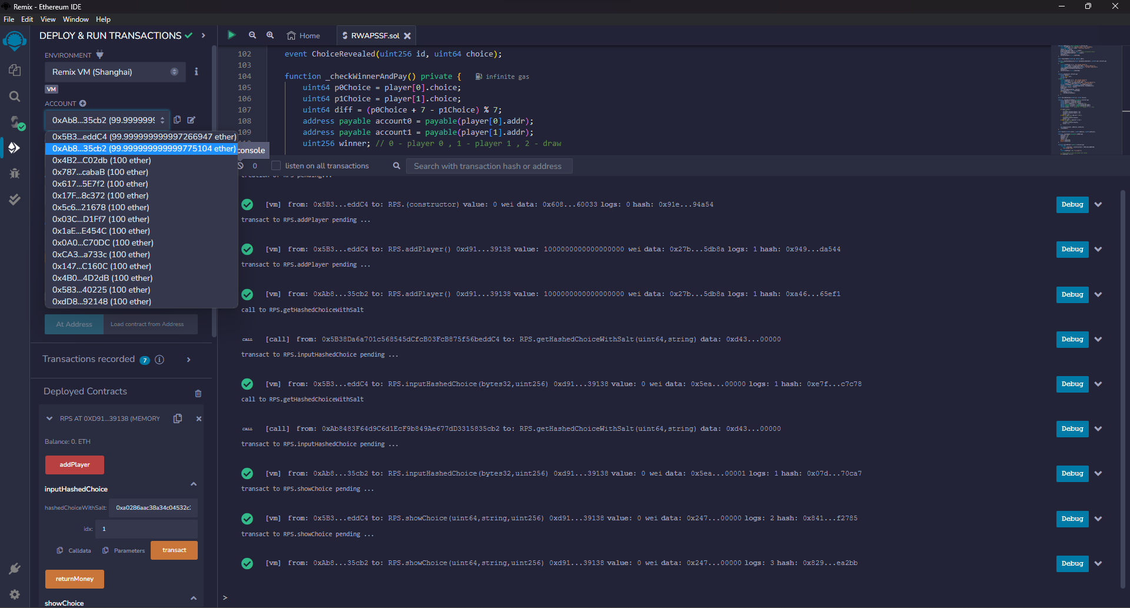The width and height of the screenshot is (1130, 608).
Task: Select account 0x4B2...C02db from list
Action: click(x=141, y=160)
